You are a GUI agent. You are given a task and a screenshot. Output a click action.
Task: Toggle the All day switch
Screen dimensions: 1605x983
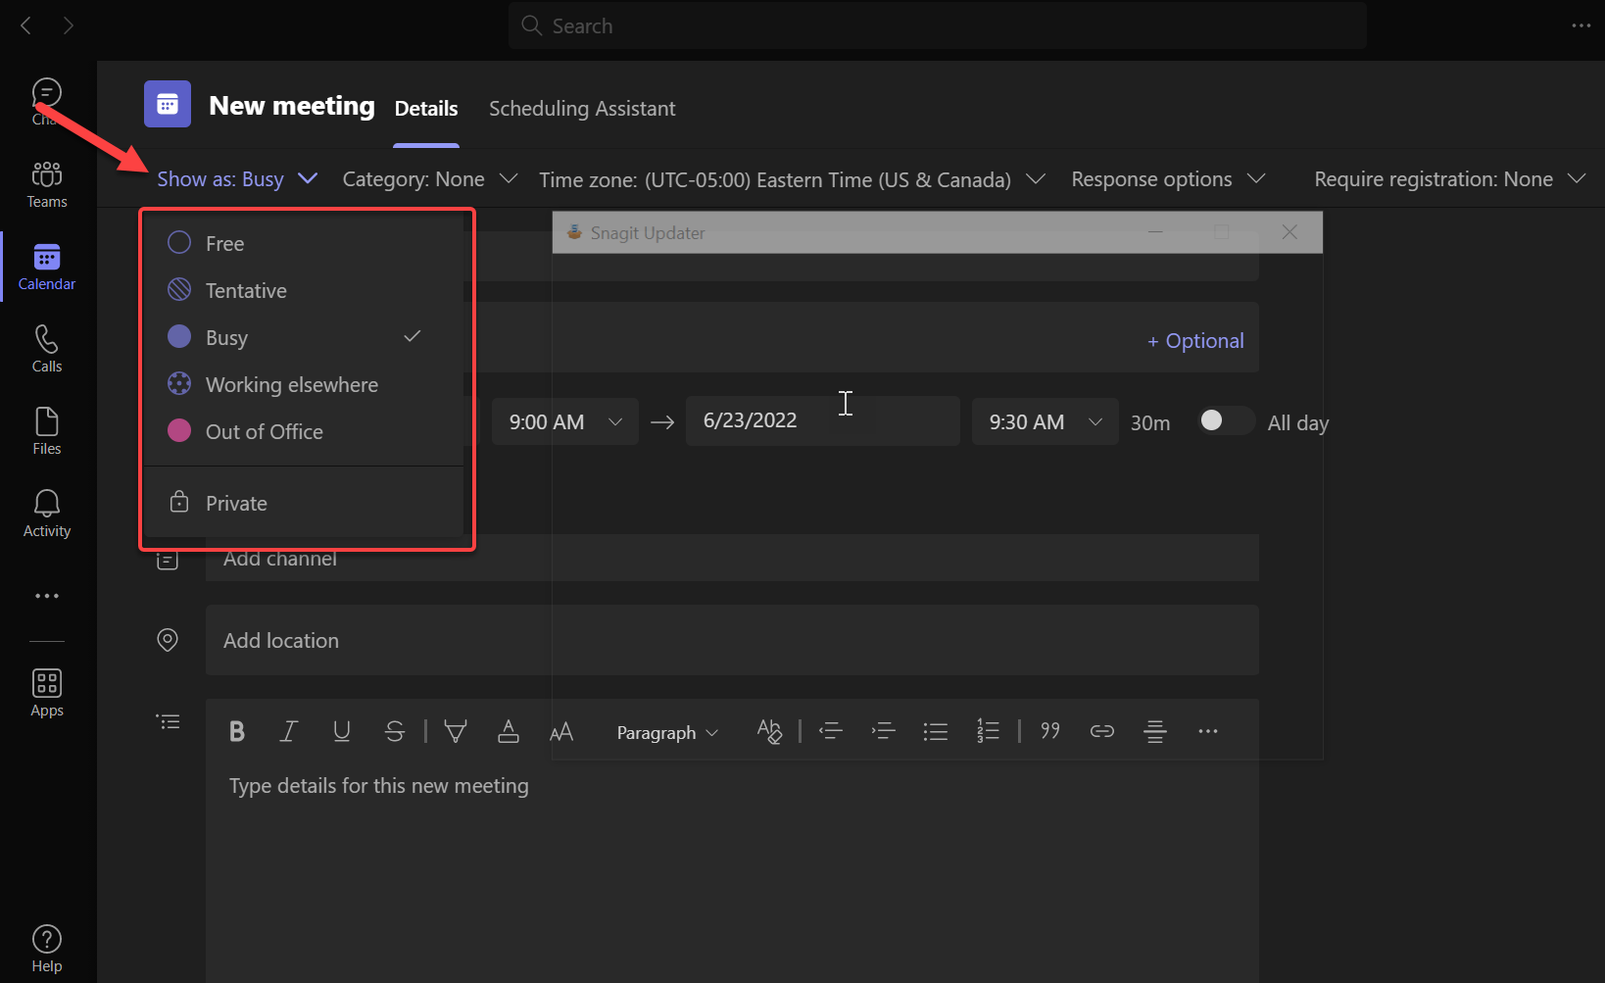pos(1225,421)
